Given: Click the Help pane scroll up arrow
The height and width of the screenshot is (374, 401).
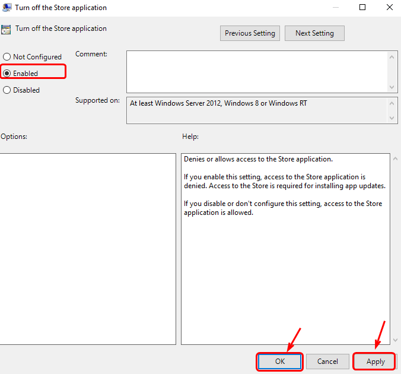Looking at the screenshot, I should (x=396, y=159).
